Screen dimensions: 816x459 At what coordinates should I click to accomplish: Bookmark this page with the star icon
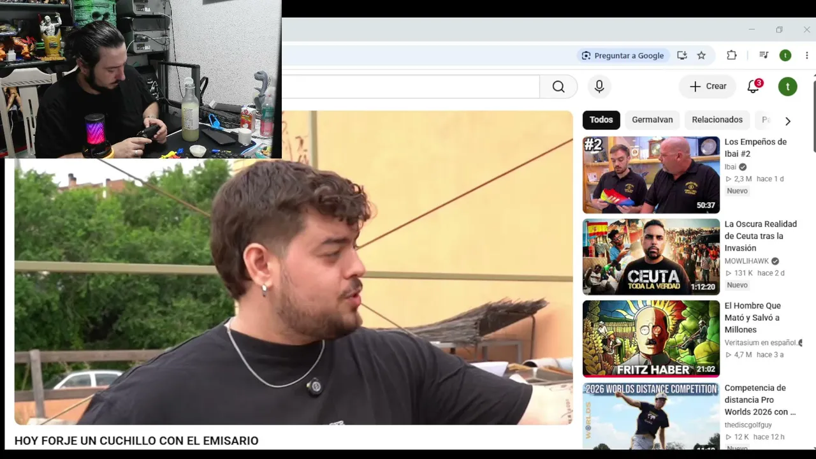coord(701,55)
